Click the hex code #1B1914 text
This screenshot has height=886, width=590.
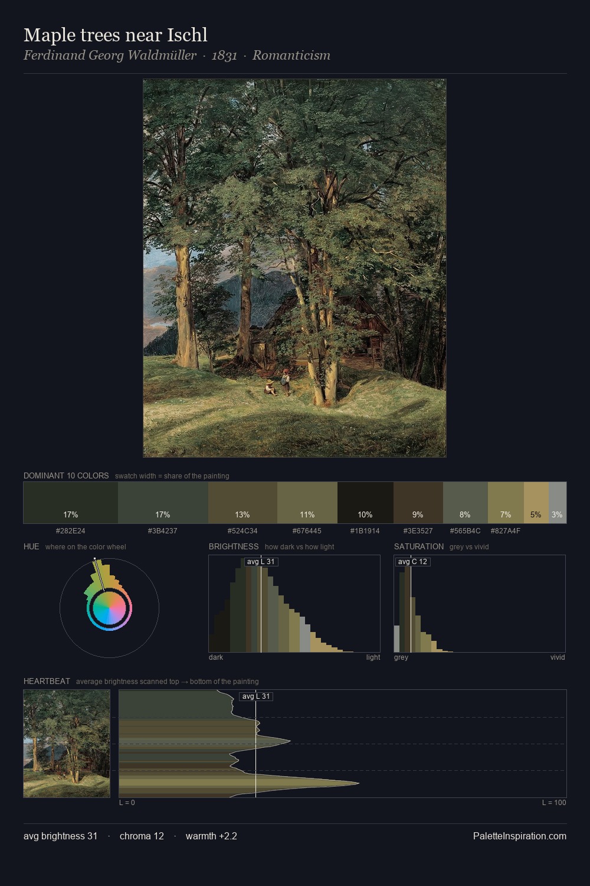click(x=365, y=531)
